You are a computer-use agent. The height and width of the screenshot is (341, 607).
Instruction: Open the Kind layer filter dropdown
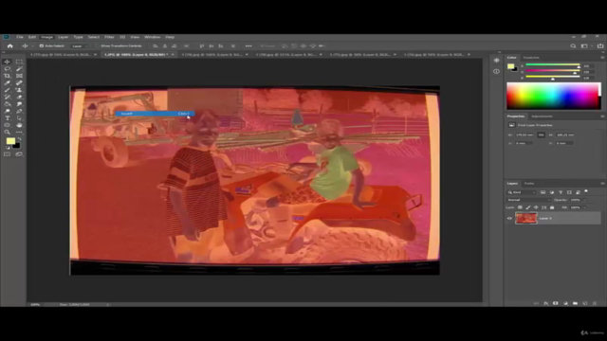pyautogui.click(x=522, y=192)
